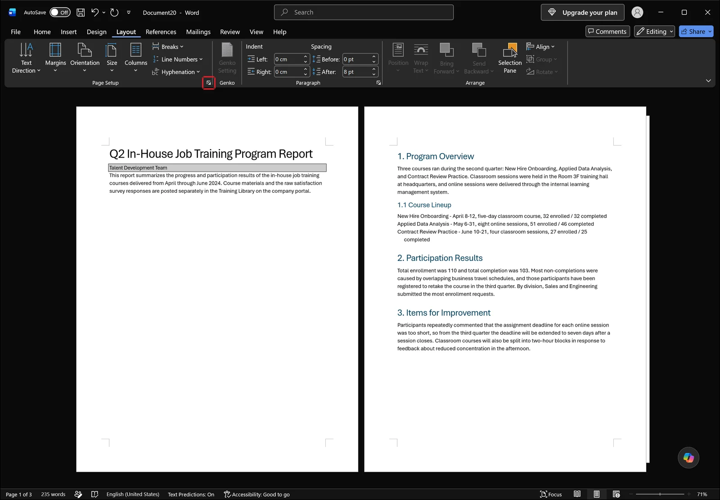Switch to Web Layout view
The height and width of the screenshot is (500, 720).
(x=616, y=494)
